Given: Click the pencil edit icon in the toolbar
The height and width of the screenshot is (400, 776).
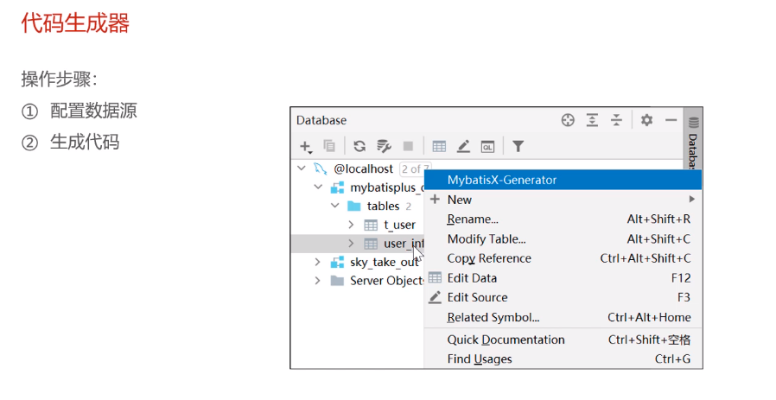Looking at the screenshot, I should (x=463, y=146).
